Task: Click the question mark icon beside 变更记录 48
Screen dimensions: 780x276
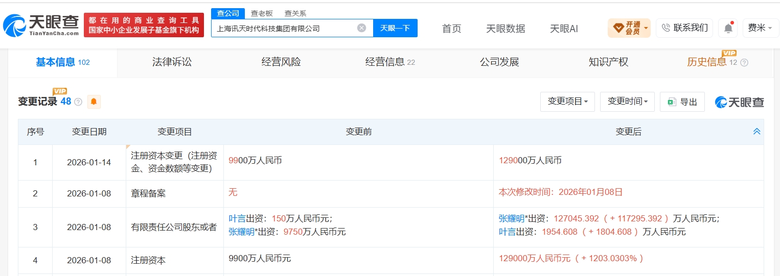Action: tap(78, 102)
